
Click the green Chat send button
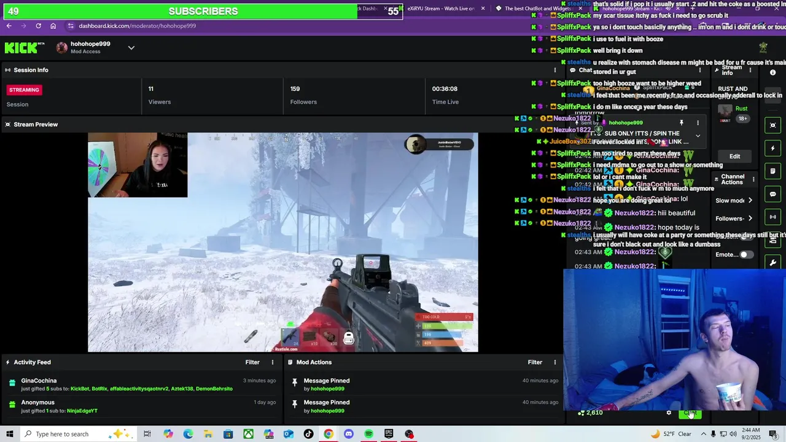point(690,413)
